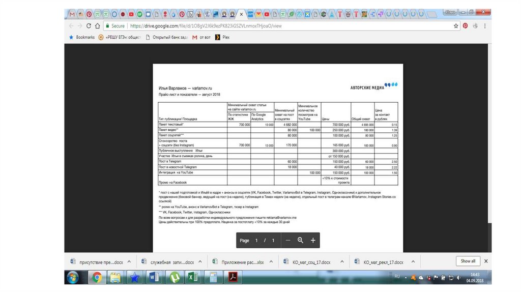Open Calculator from the taskbar
Screen dimensions: 521x292
pyautogui.click(x=213, y=277)
